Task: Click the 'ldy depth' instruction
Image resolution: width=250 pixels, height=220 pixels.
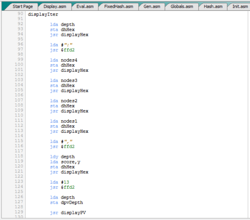Action: click(x=62, y=157)
